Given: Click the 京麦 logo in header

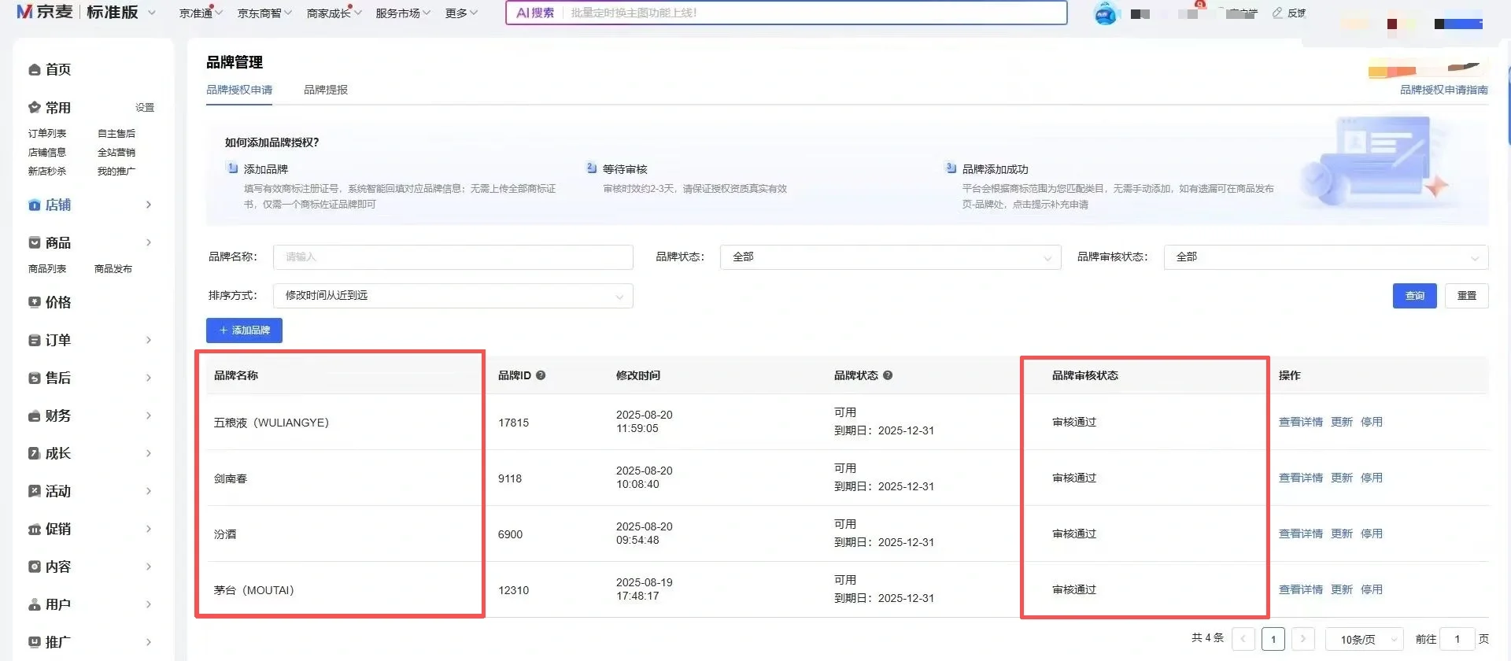Looking at the screenshot, I should pyautogui.click(x=45, y=12).
